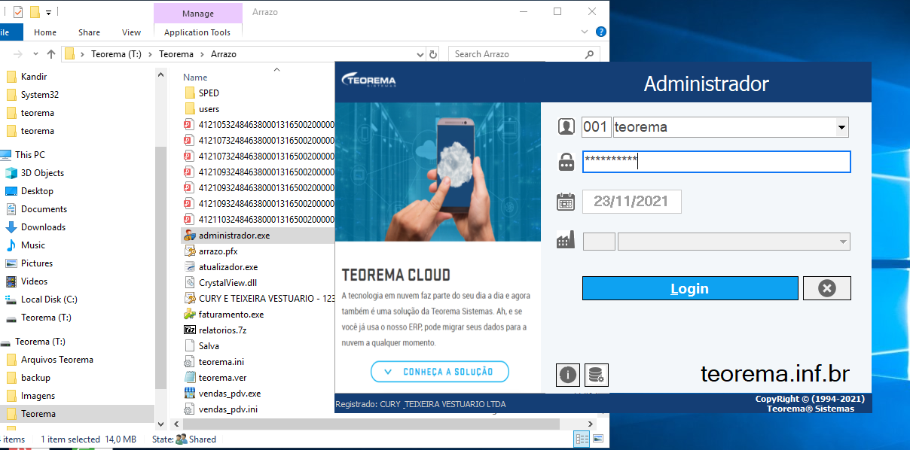Open the Share ribbon tab
Image resolution: width=910 pixels, height=450 pixels.
89,32
